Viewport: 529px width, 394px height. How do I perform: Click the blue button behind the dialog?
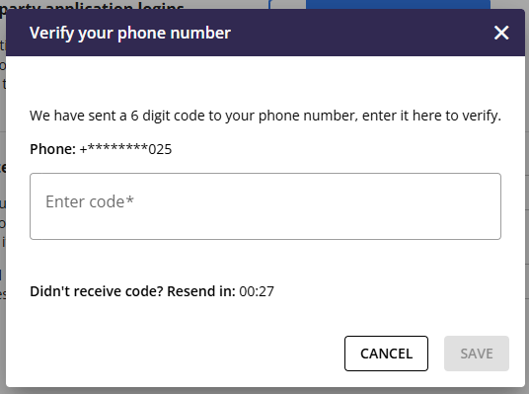coord(398,4)
